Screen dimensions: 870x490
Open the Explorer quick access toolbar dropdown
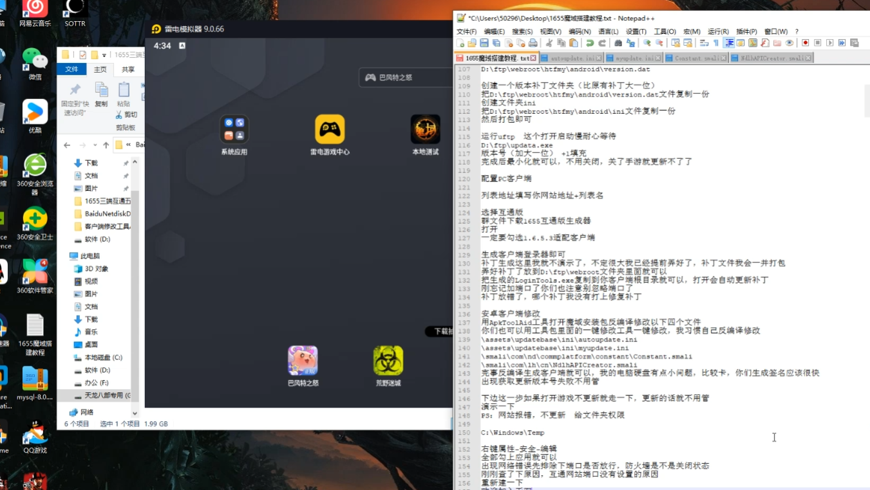(x=104, y=55)
